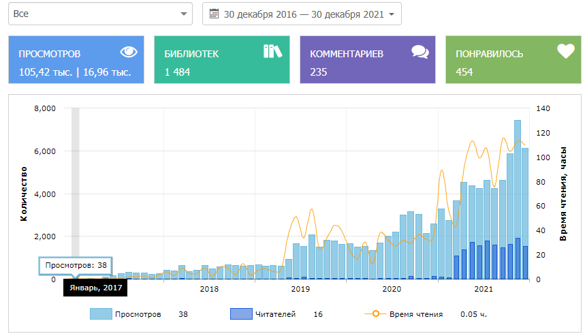Click the 'Читателей' legend label
Viewport: 585px width, 336px height.
point(275,314)
